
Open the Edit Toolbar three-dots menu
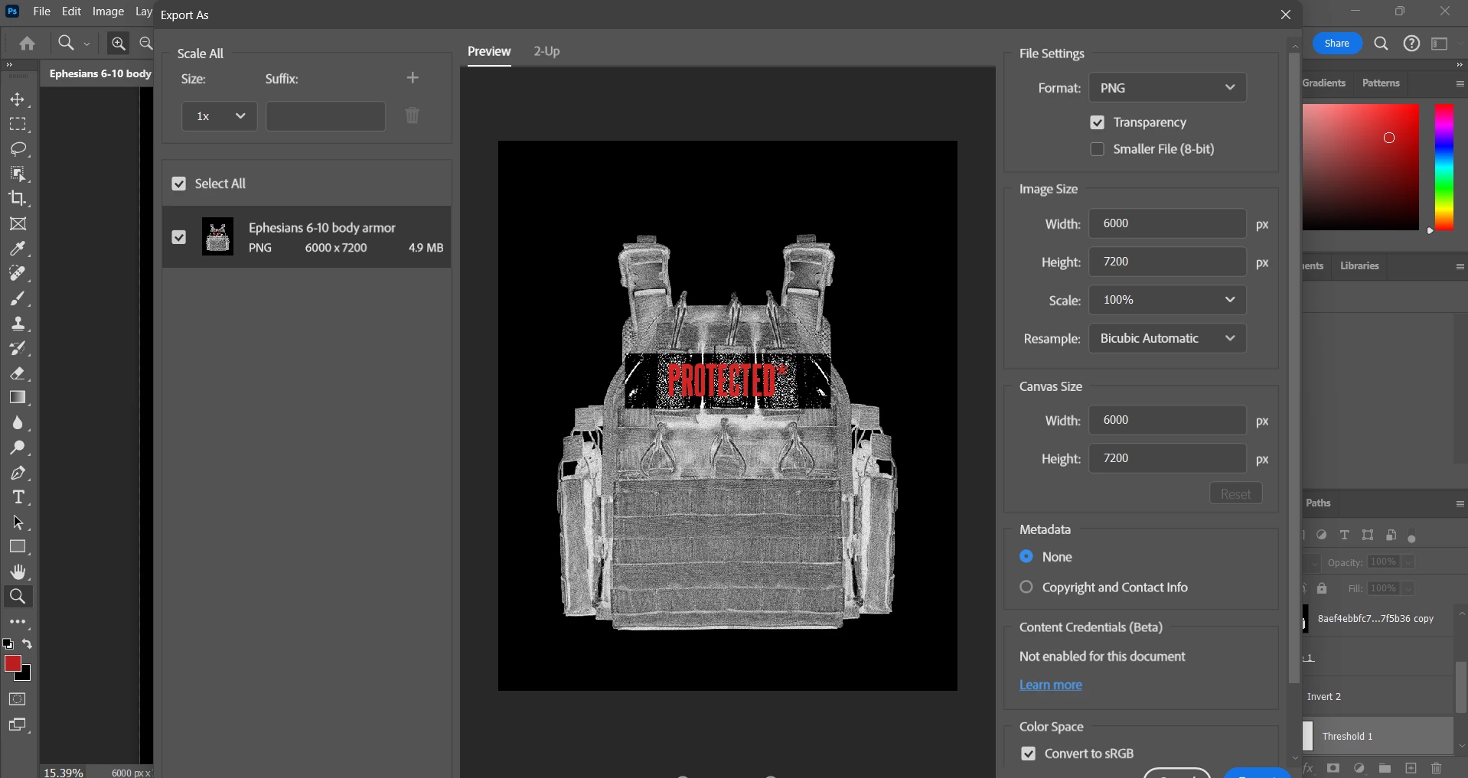[x=18, y=622]
